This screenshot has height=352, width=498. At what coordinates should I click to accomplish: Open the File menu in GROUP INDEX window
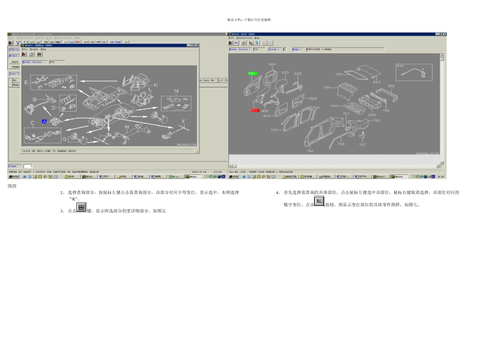tap(231, 38)
